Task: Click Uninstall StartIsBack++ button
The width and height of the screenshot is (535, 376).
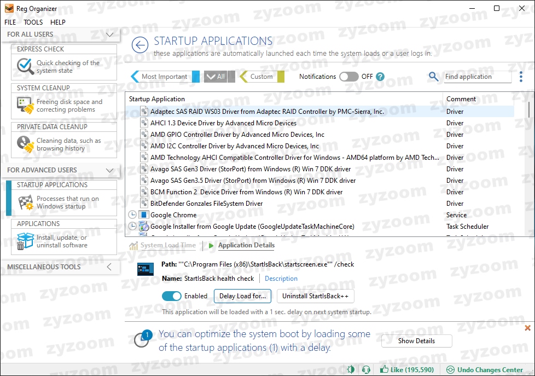Action: [315, 296]
